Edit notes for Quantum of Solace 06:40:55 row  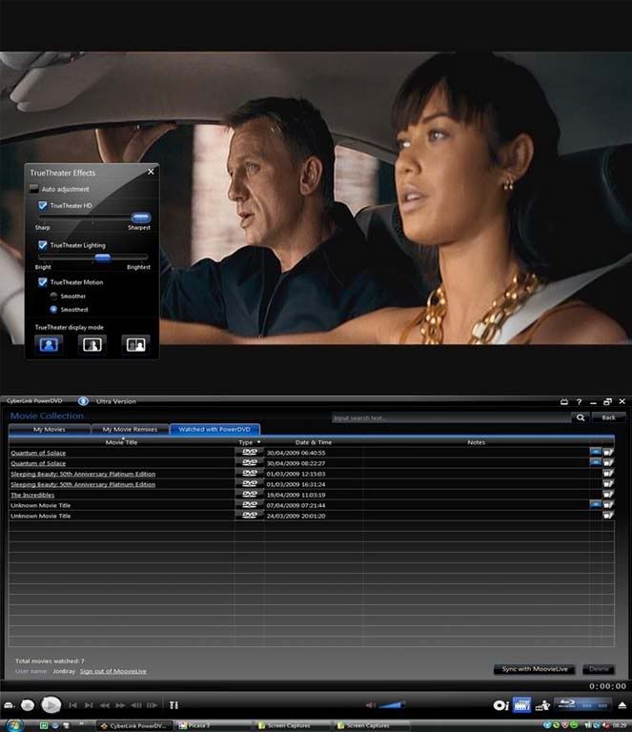(x=608, y=453)
